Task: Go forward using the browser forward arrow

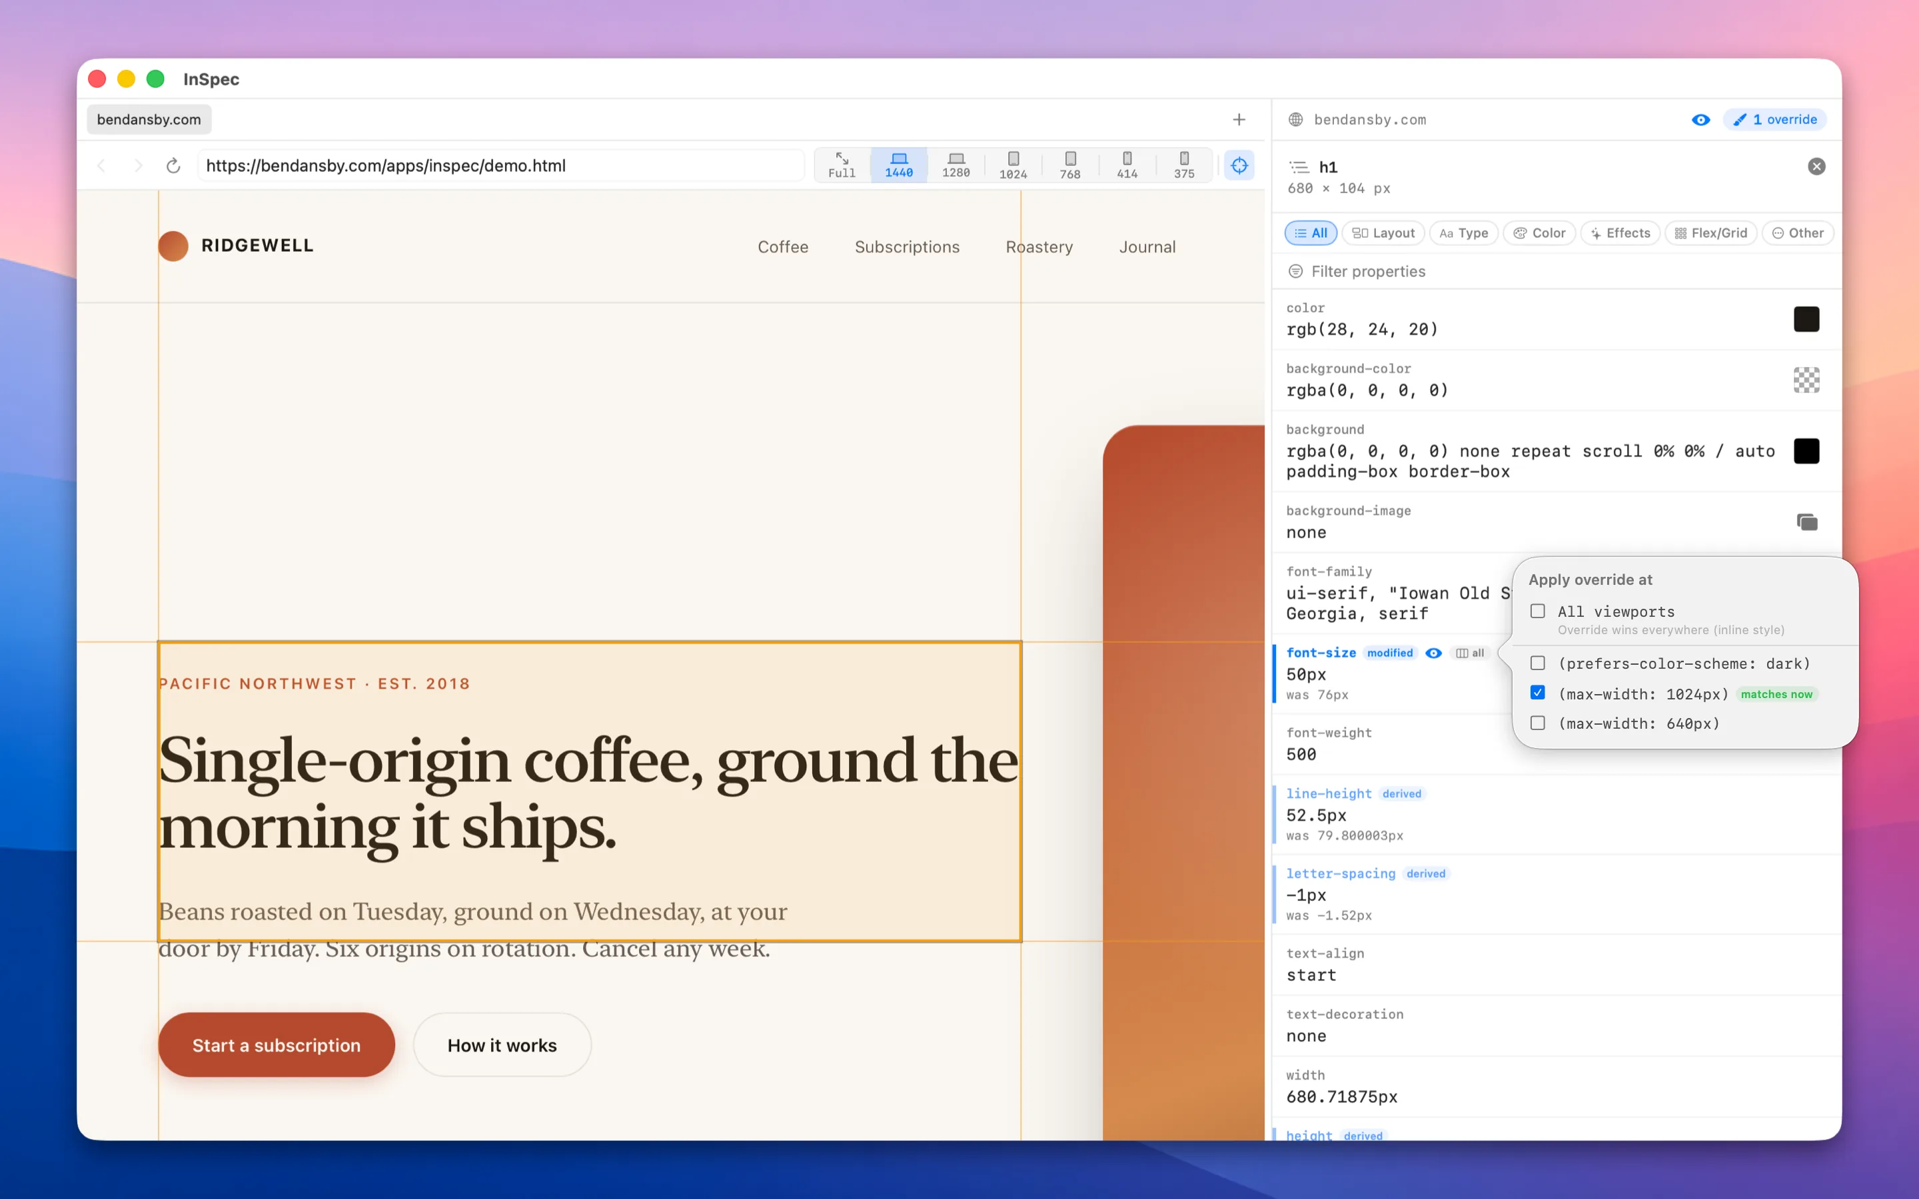Action: tap(139, 166)
